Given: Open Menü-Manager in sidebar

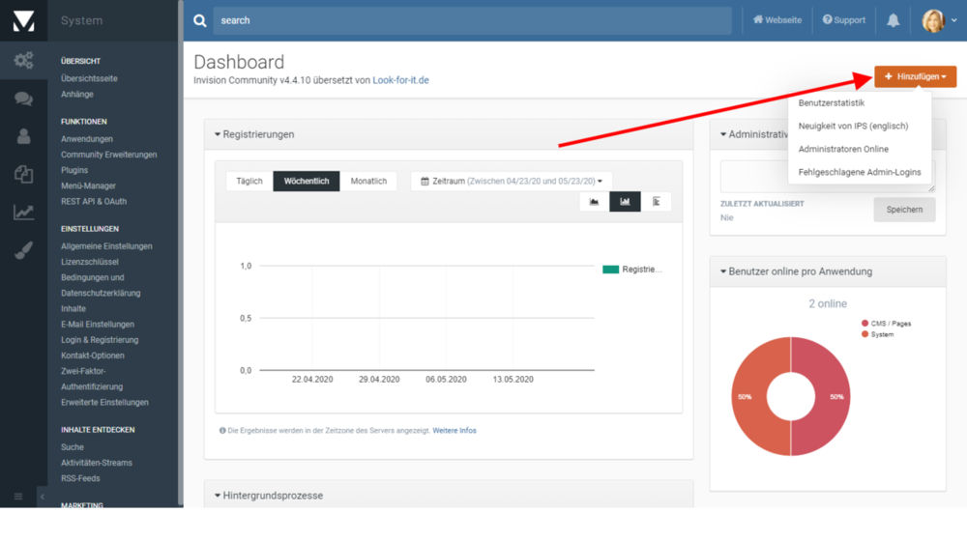Looking at the screenshot, I should pos(88,186).
